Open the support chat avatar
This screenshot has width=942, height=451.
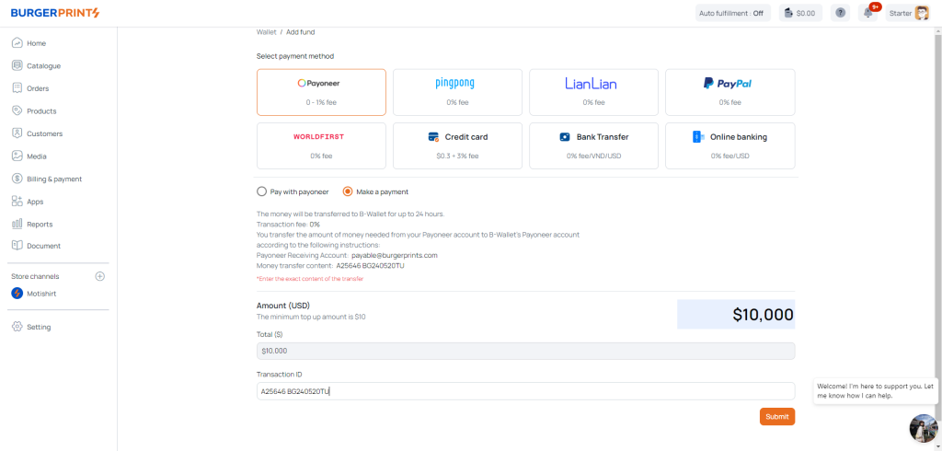(923, 428)
